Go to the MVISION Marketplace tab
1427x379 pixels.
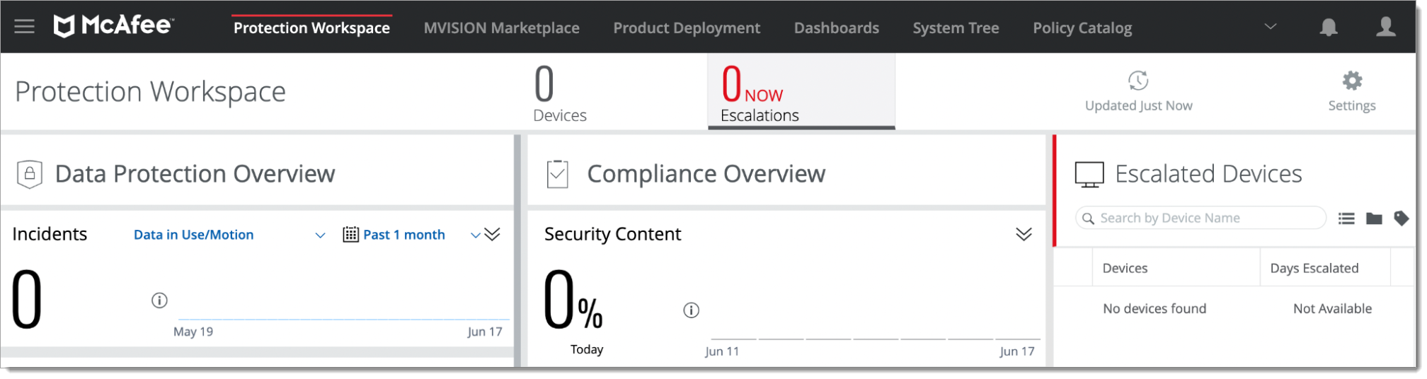click(501, 28)
